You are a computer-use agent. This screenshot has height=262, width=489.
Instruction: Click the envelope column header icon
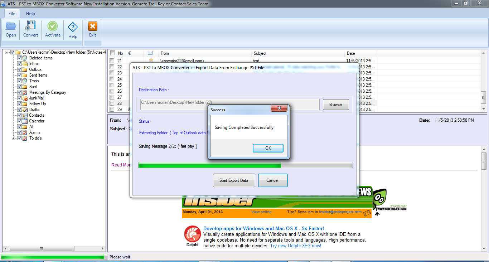[150, 53]
